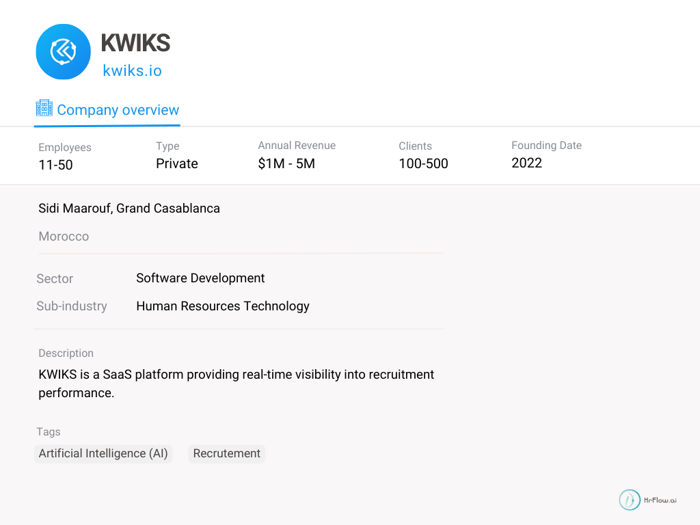Click the Founding Date label

pyautogui.click(x=546, y=146)
